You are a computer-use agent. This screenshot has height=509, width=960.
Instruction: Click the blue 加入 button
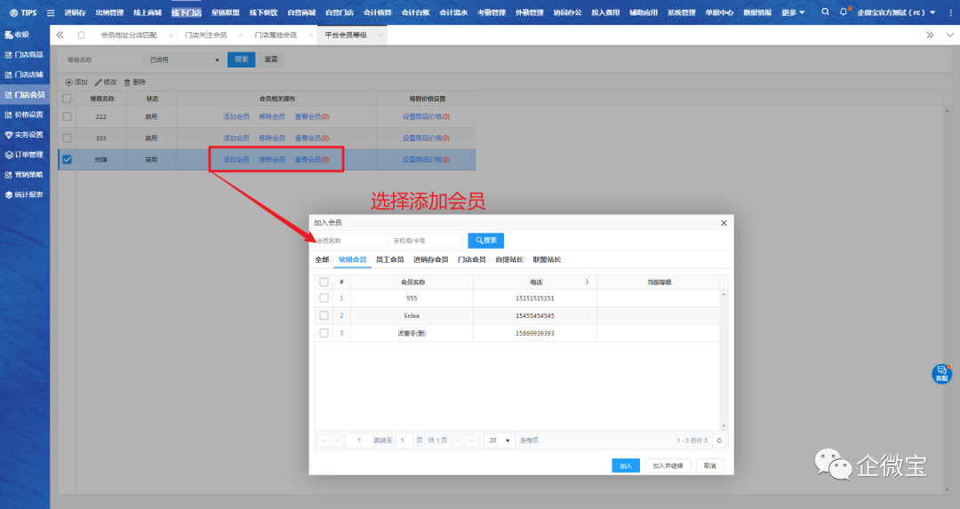625,465
